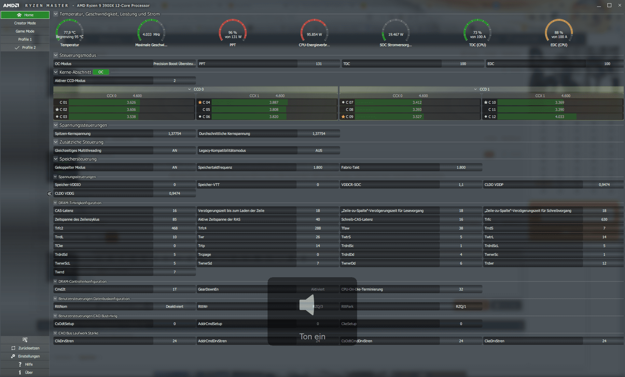Click the Cmd2t 1T value
This screenshot has height=377, width=625.
click(x=174, y=289)
